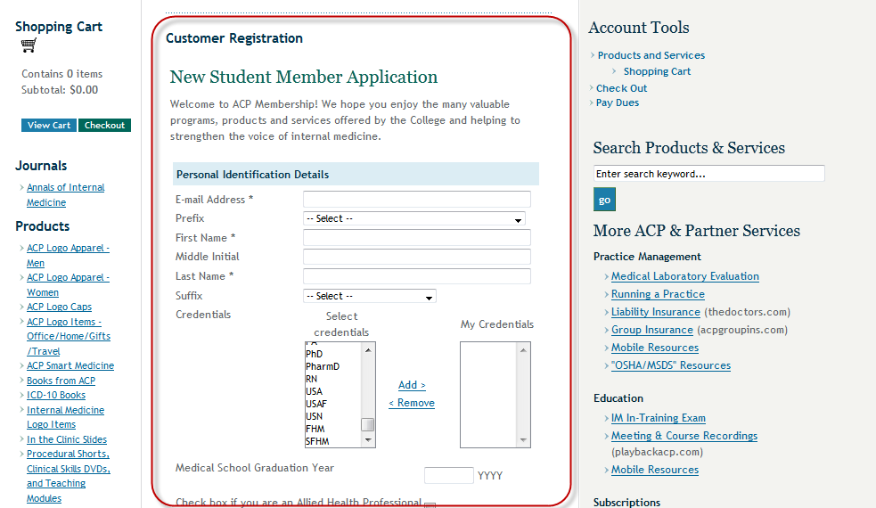Open the Suffix dropdown
The height and width of the screenshot is (508, 876).
[x=369, y=296]
